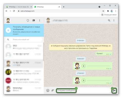The image size is (122, 98).
Task: Click the Привет! message bubble
Action: 104,54
